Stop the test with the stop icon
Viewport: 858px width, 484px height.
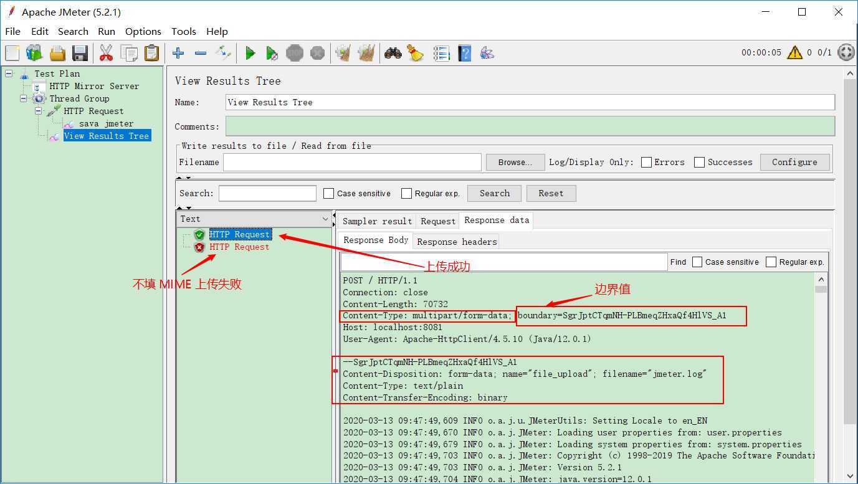pyautogui.click(x=295, y=53)
